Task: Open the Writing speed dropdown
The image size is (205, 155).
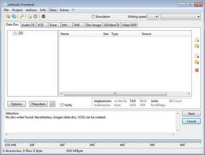Action: click(x=153, y=17)
